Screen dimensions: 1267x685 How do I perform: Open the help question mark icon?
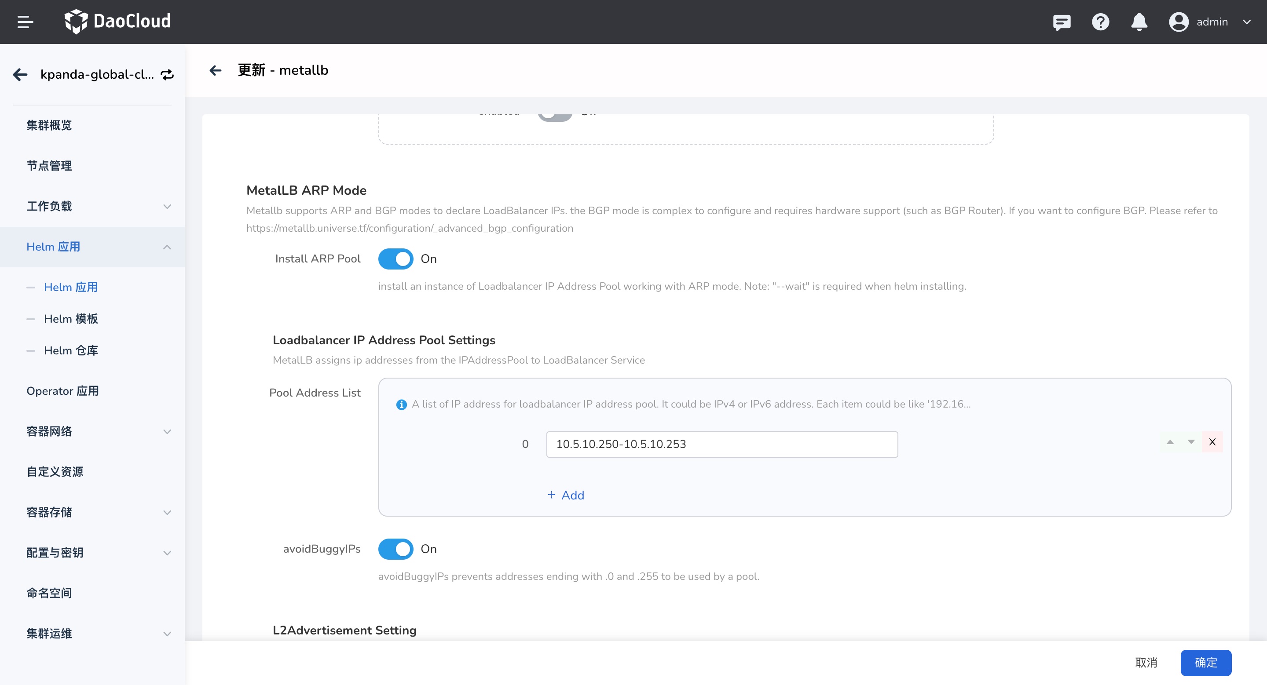pyautogui.click(x=1100, y=22)
